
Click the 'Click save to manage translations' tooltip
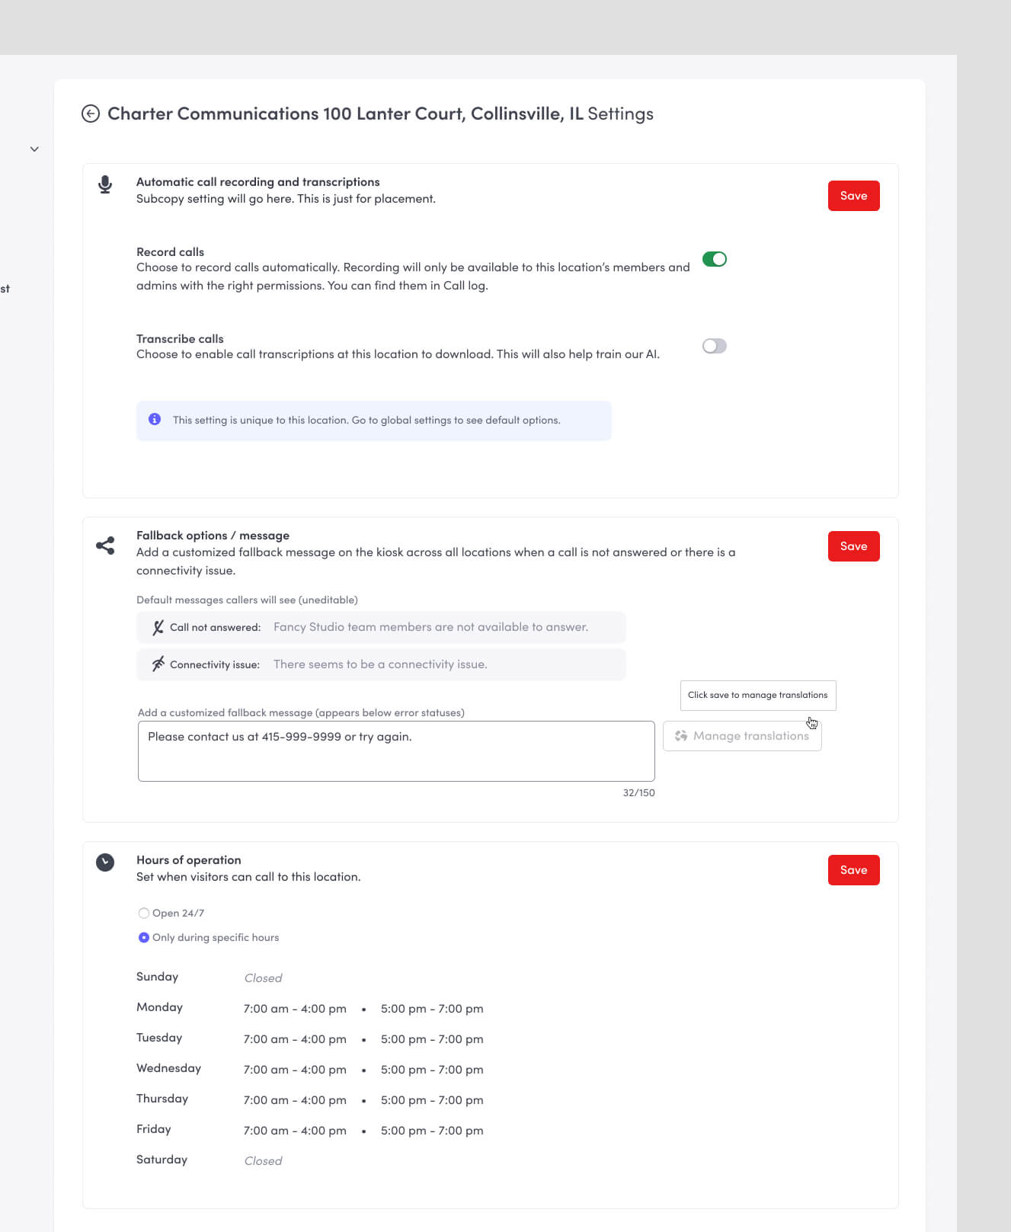[758, 695]
